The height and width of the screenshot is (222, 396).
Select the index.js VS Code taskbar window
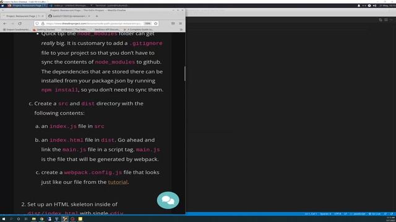point(70,6)
